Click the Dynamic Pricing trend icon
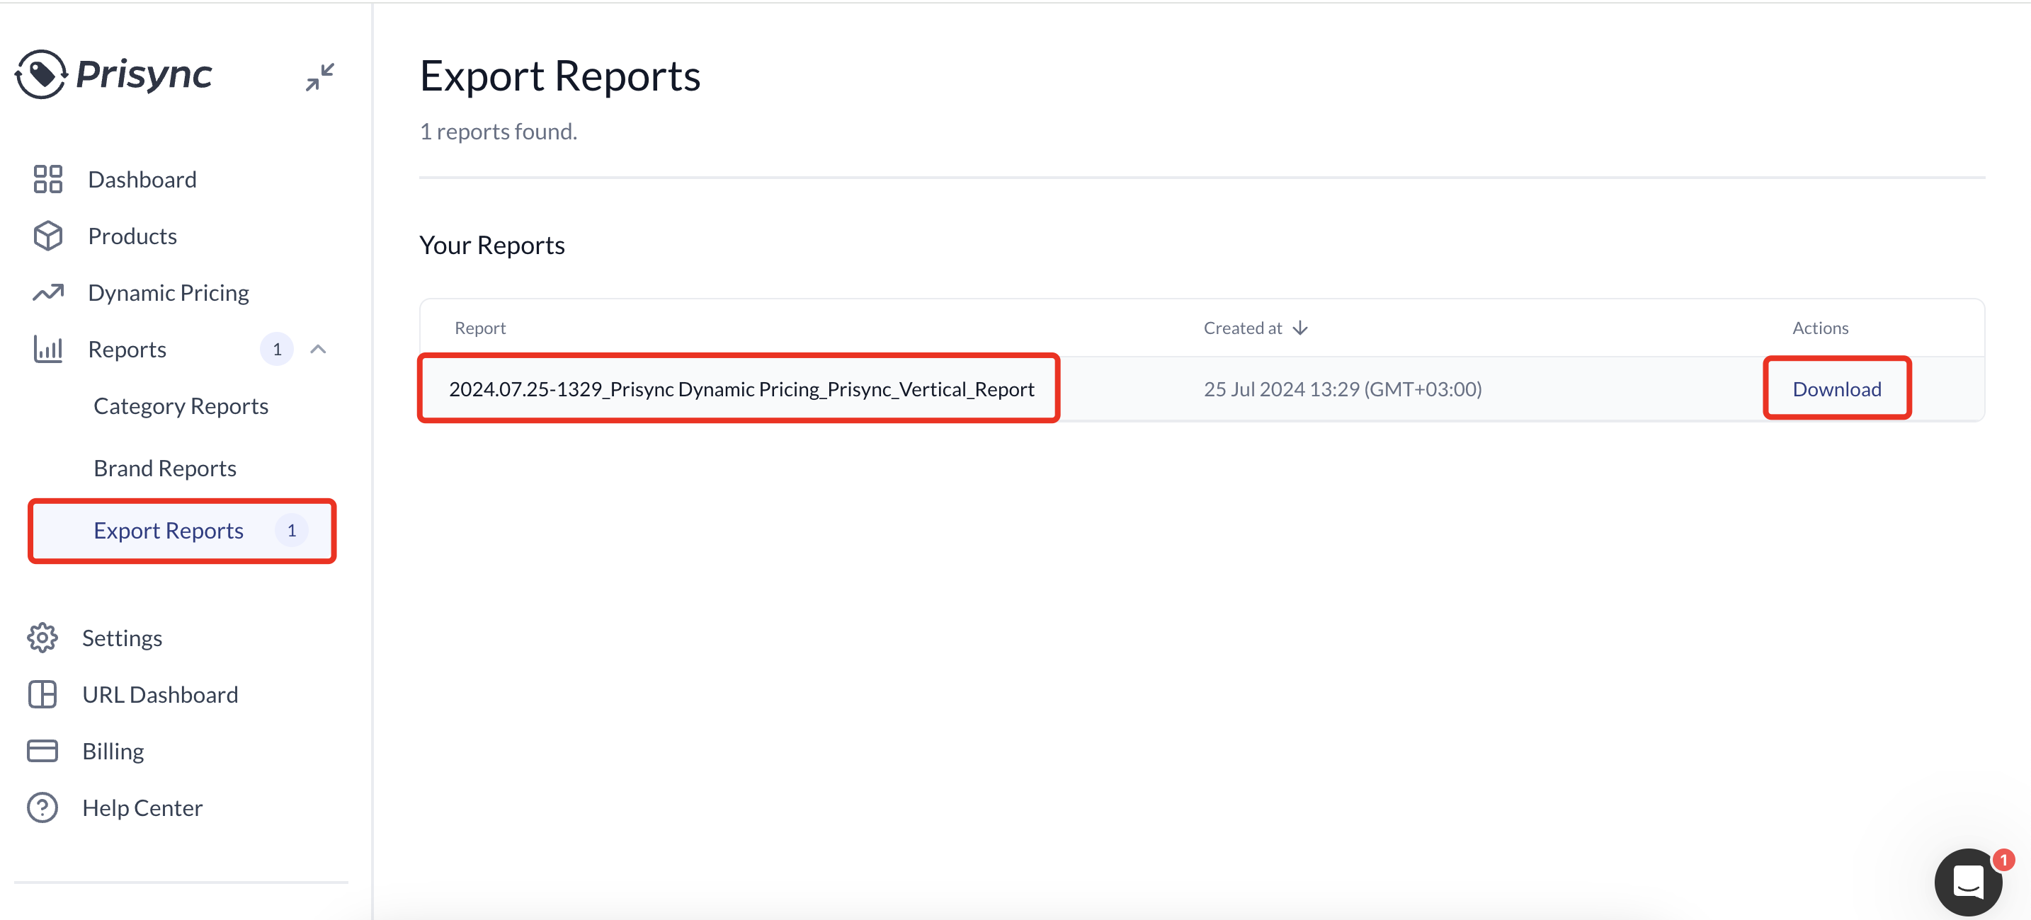This screenshot has width=2031, height=920. [48, 292]
